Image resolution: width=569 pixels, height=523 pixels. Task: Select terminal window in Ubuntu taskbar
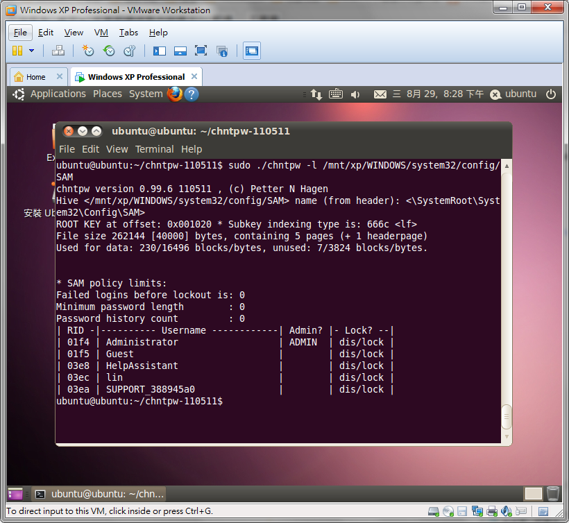(x=100, y=494)
